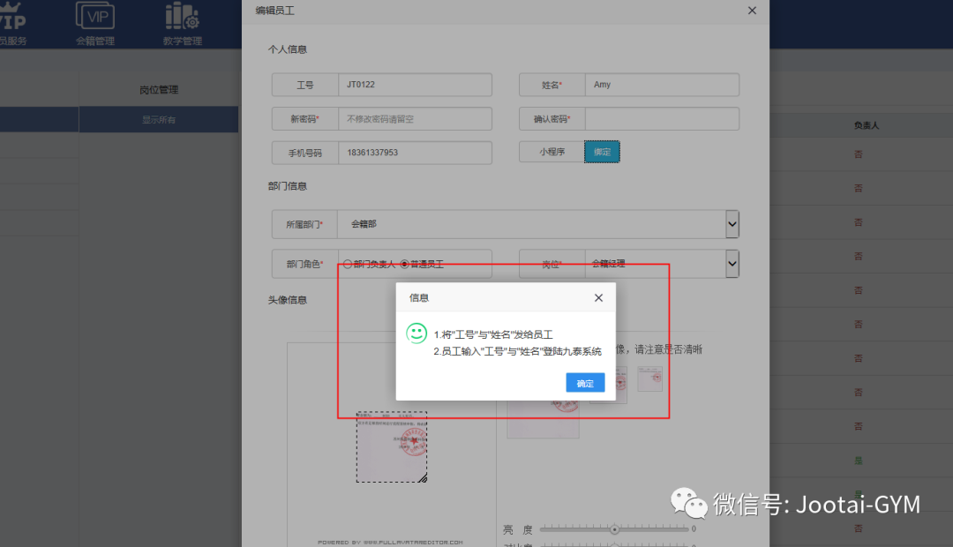Screen dimensions: 953x547
Task: Click the first 否 value in 负责人 column
Action: click(x=859, y=154)
